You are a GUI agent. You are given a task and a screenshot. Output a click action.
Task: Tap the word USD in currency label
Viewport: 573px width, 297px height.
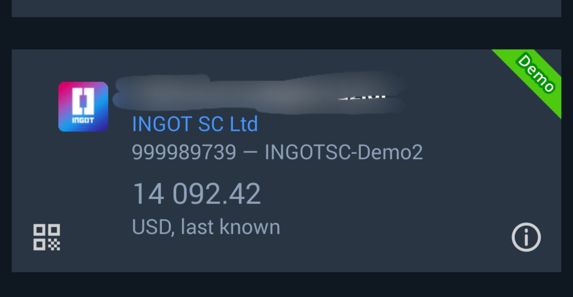click(x=151, y=227)
